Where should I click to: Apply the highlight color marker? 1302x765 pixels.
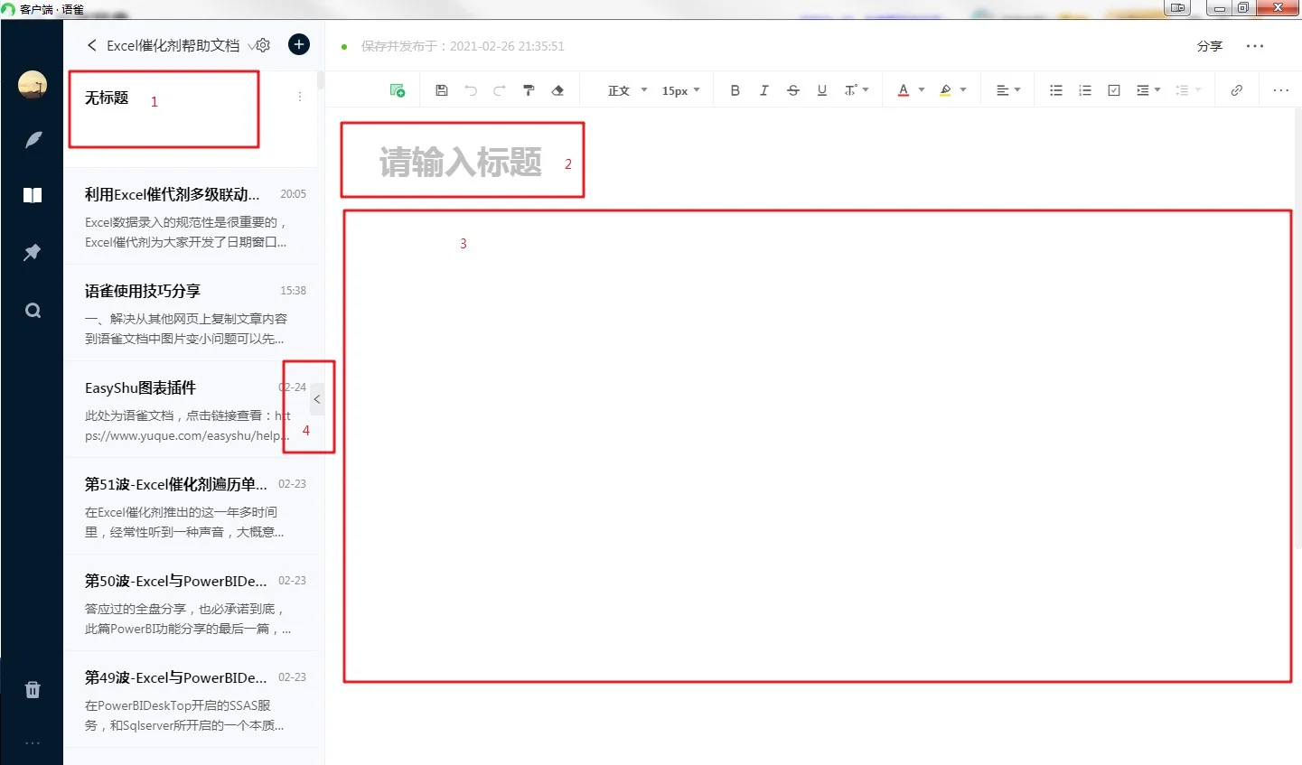tap(945, 90)
